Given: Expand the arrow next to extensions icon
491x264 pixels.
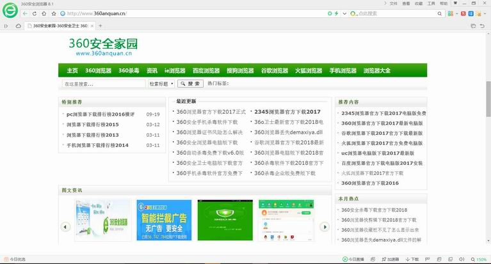Looking at the screenshot, I should (x=457, y=13).
